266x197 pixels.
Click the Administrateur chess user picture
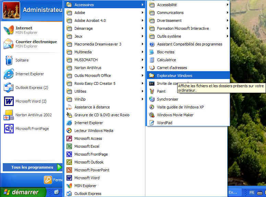coord(12,10)
